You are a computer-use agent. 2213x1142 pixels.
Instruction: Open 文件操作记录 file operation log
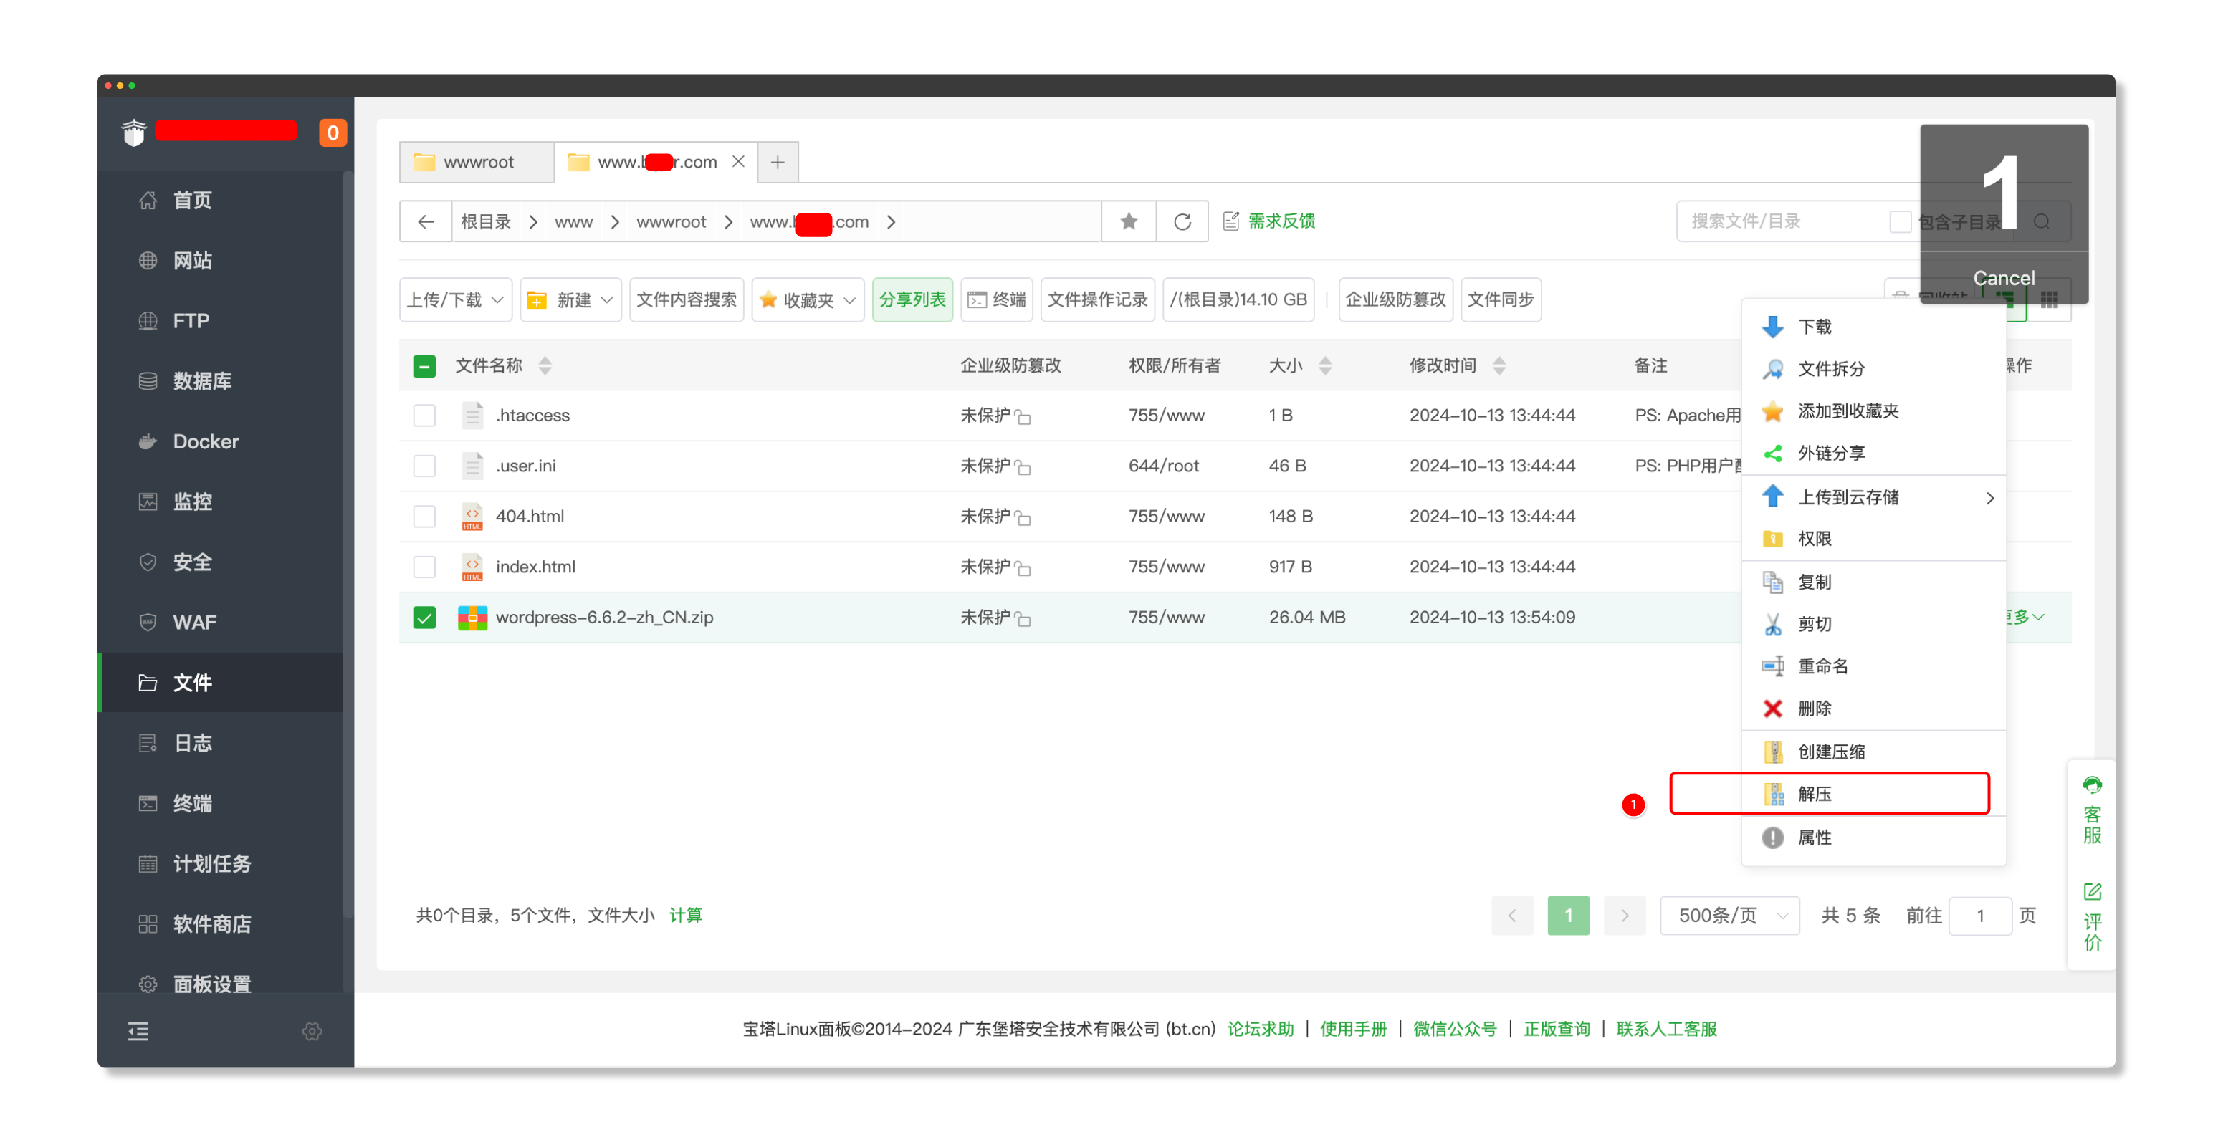click(1097, 299)
